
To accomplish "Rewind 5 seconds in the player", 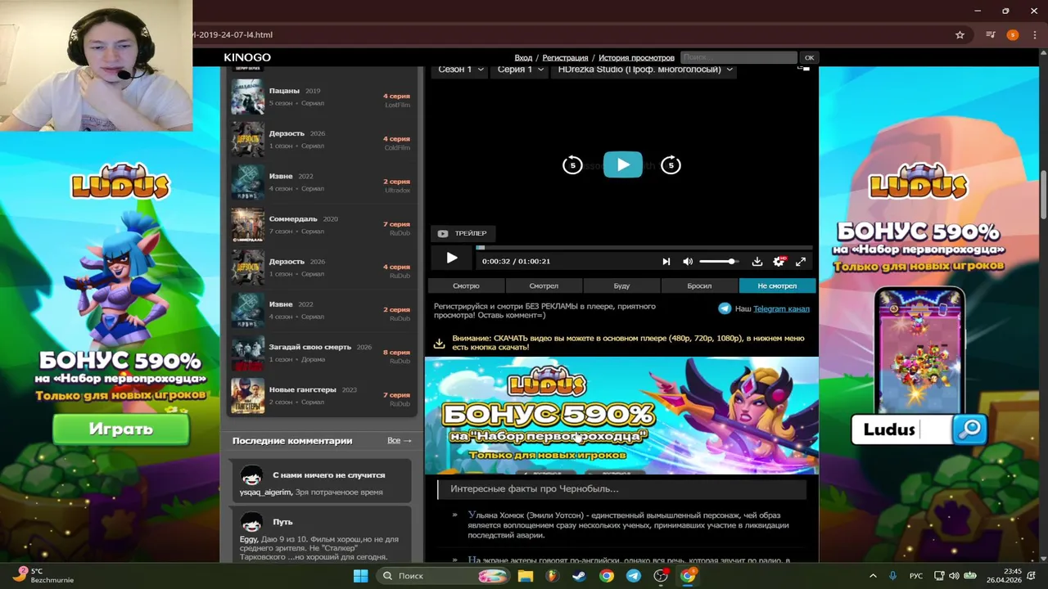I will (x=572, y=165).
